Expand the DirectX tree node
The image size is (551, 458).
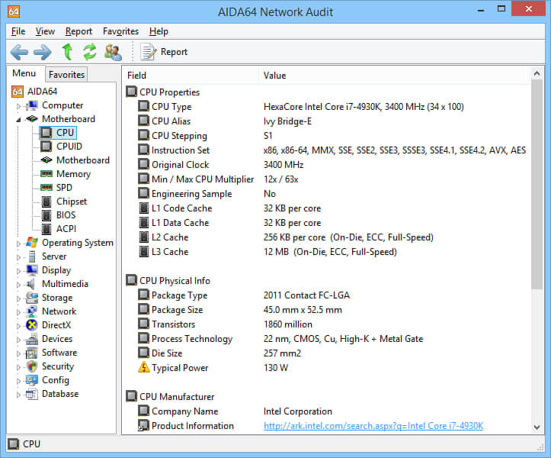click(18, 326)
